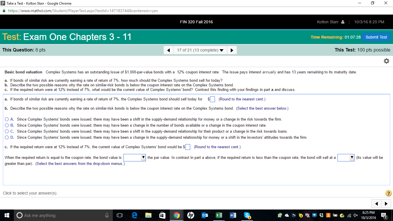Viewport: 393px width, 221px height.
Task: Open the help question mark icon
Action: pyautogui.click(x=388, y=193)
